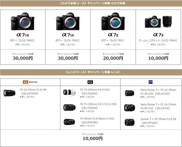Click the α7 II zoom lens kit image
This screenshot has height=147, width=182.
pyautogui.click(x=158, y=21)
